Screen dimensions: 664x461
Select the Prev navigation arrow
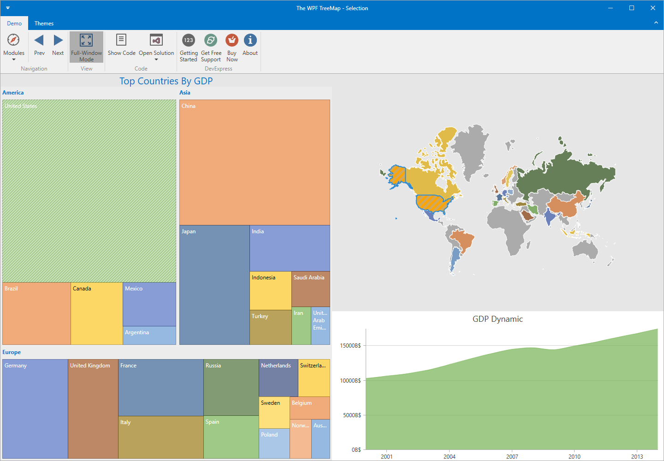[39, 44]
